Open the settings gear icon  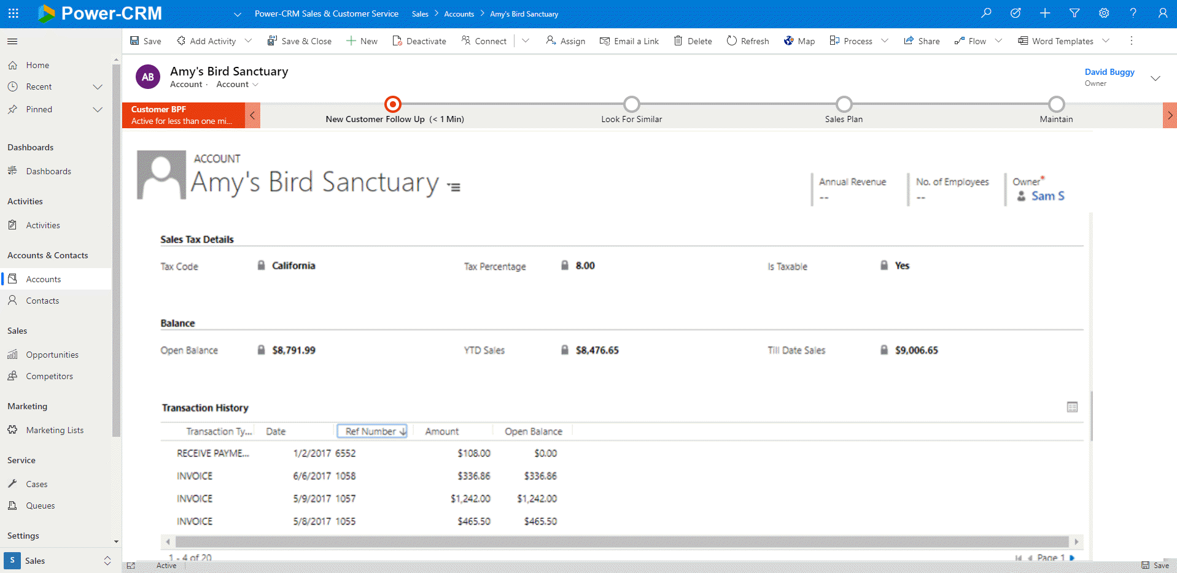[1104, 13]
